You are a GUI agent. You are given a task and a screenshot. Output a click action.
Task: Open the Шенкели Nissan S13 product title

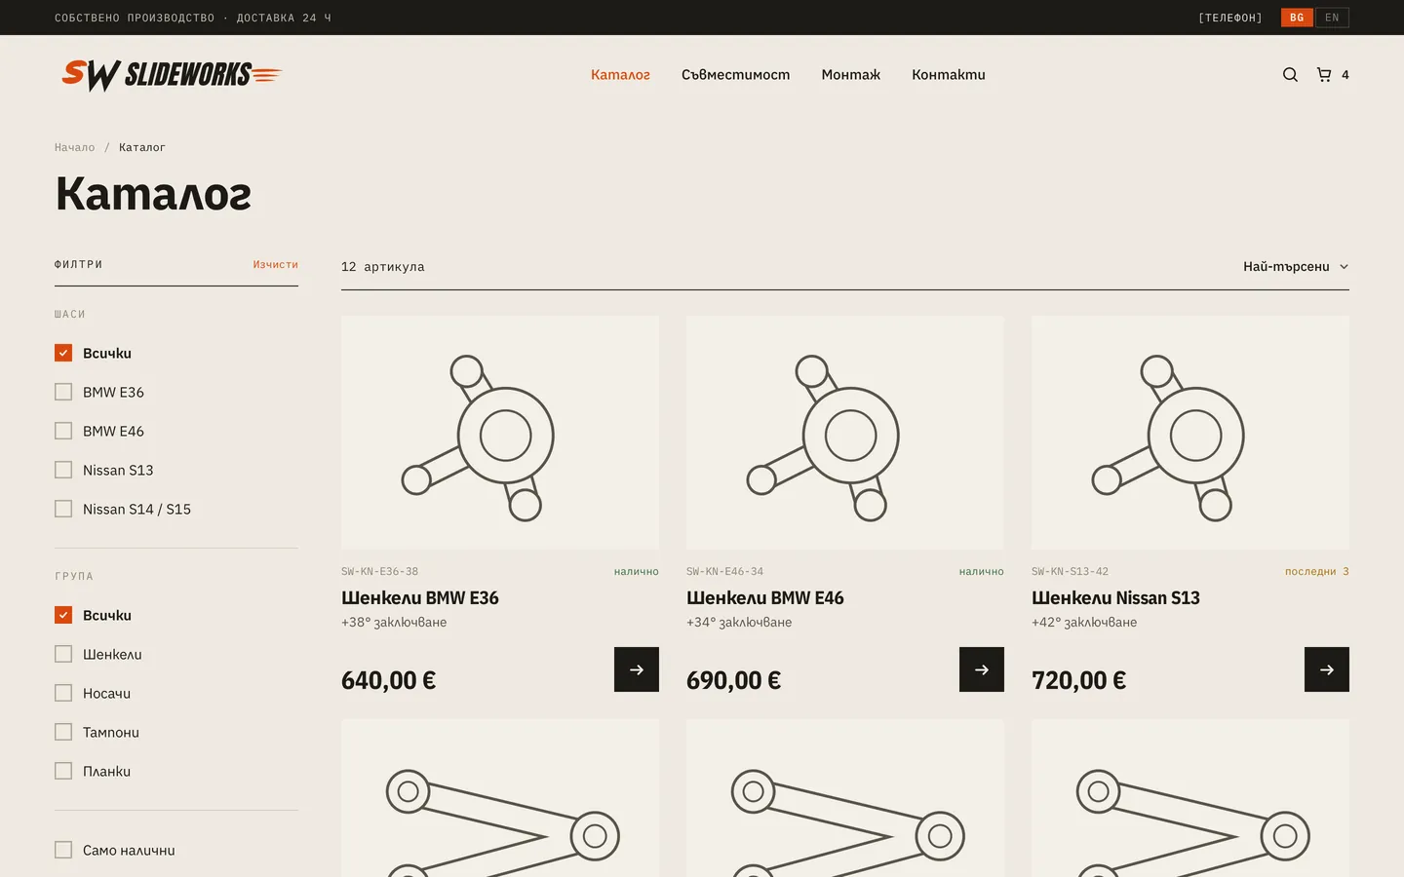pyautogui.click(x=1115, y=597)
